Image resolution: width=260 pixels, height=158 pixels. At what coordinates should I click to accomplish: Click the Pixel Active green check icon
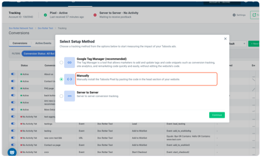click(x=45, y=15)
